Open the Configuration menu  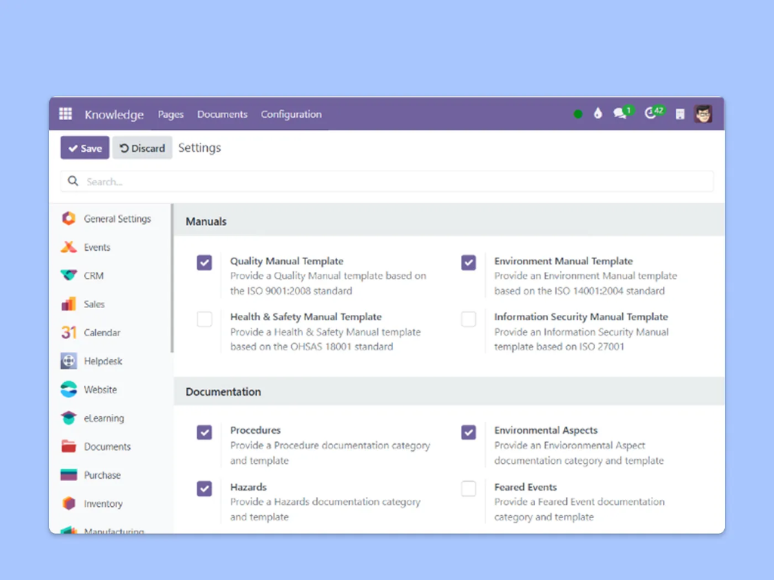tap(291, 114)
